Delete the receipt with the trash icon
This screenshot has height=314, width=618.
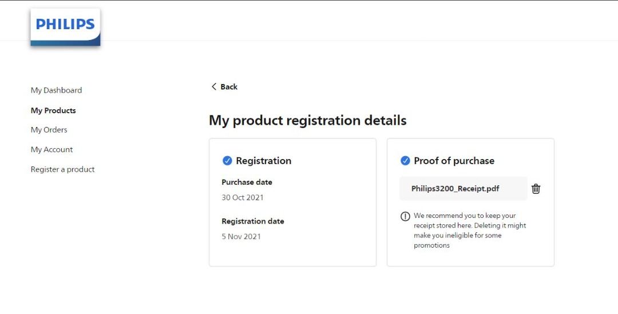[x=536, y=189]
